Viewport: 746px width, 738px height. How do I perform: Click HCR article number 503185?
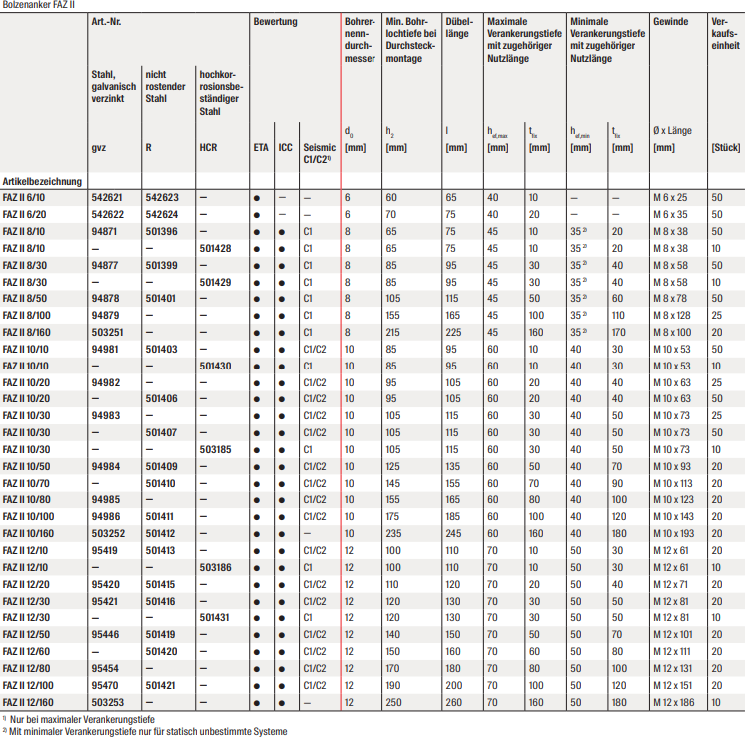pyautogui.click(x=215, y=449)
